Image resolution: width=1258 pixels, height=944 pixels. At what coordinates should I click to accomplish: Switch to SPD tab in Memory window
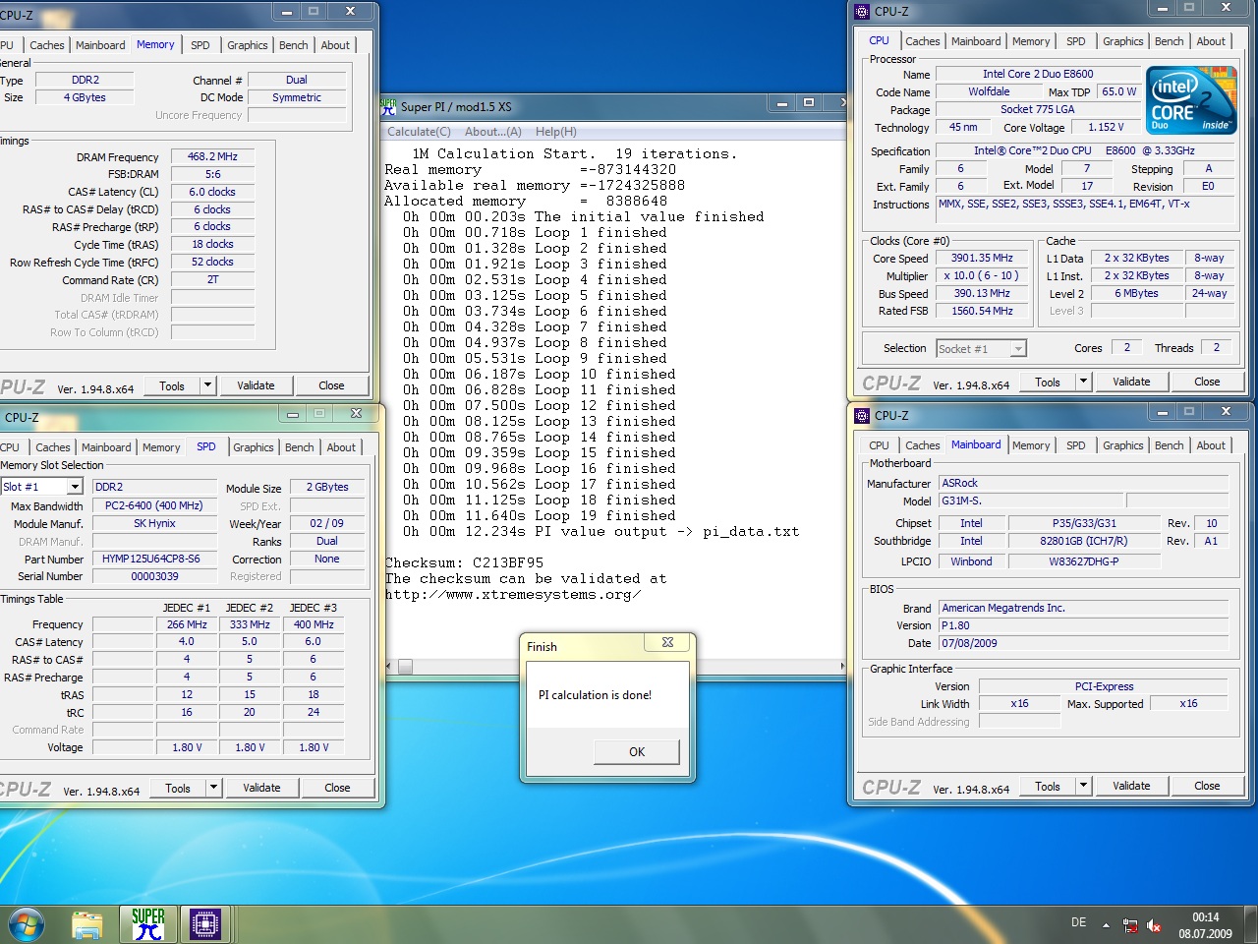coord(200,45)
